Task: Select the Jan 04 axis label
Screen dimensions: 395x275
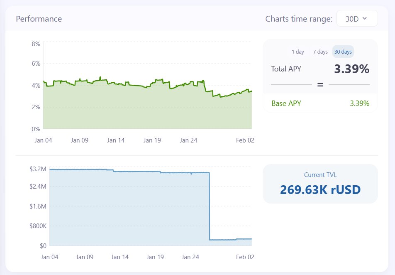Action: point(43,140)
